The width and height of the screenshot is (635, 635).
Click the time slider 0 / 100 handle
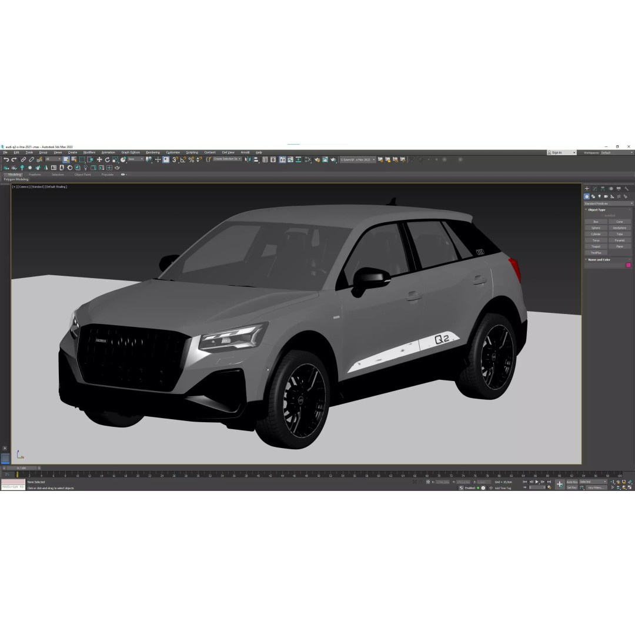22,468
